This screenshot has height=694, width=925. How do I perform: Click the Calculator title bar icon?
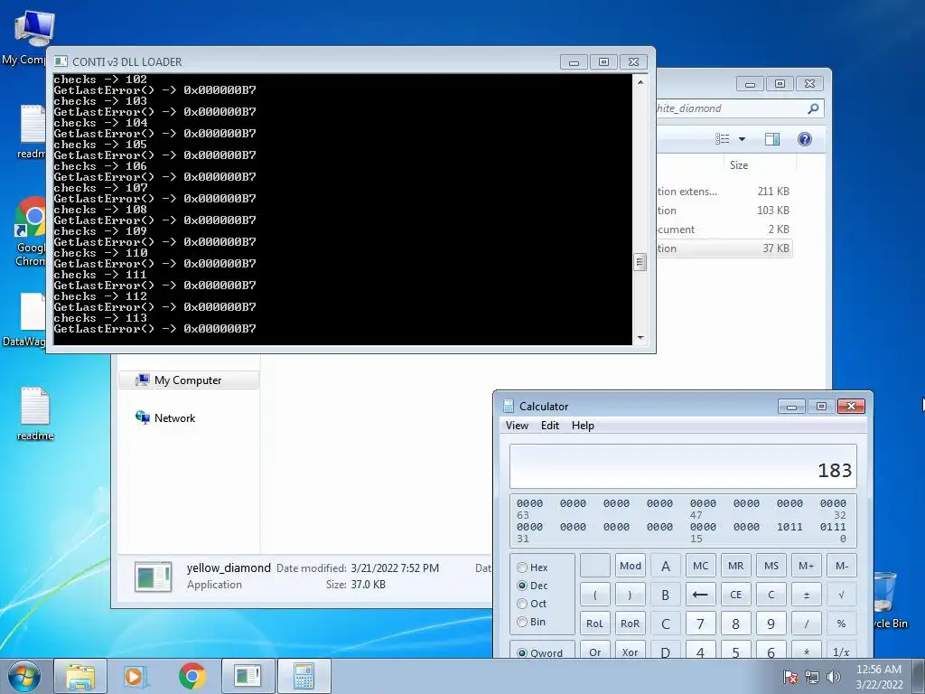(509, 406)
